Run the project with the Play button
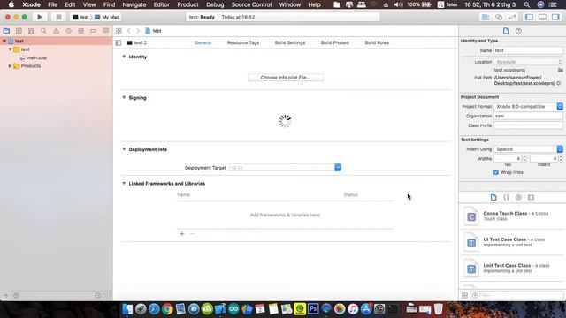Screen dimensions: 566x318 tap(40, 17)
